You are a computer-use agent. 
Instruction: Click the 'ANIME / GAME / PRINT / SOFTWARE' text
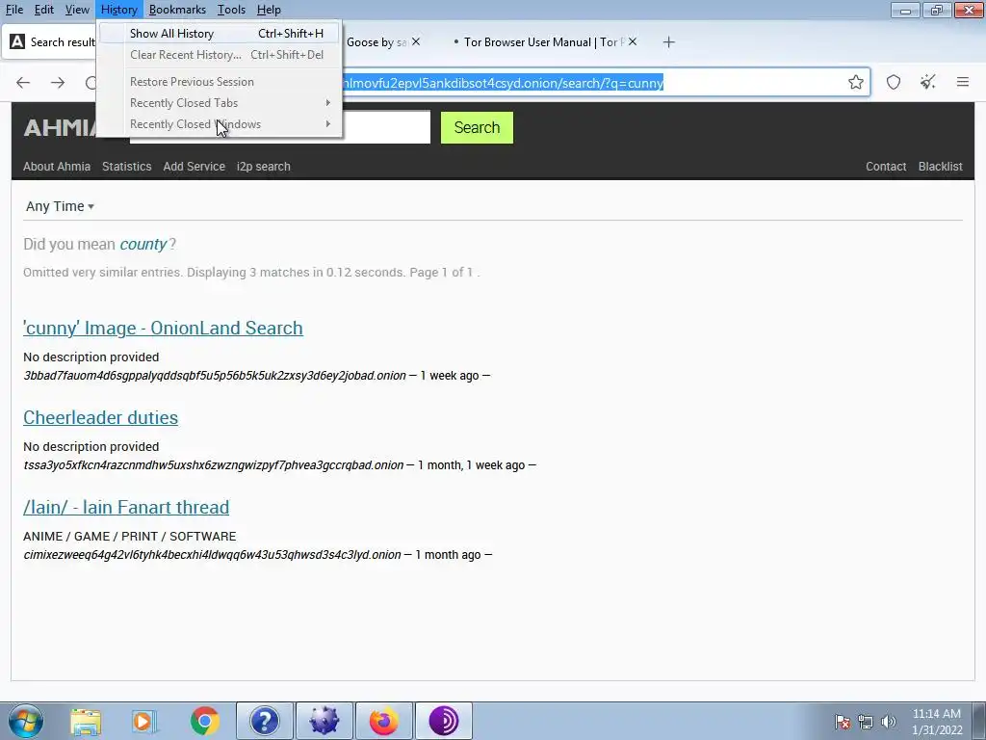coord(130,536)
